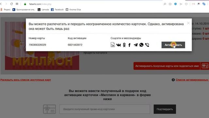Screen dimensions: 209x118
Task: Share card via VK icon
Action: click(x=119, y=45)
